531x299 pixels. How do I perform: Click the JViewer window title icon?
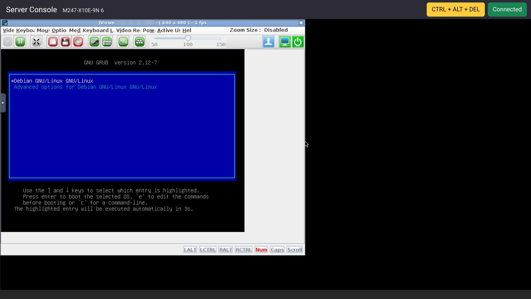pos(5,23)
